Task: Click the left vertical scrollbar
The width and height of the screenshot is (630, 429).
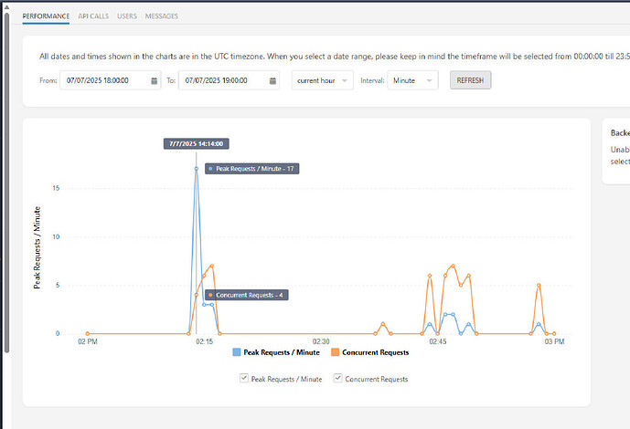Action: (x=7, y=183)
